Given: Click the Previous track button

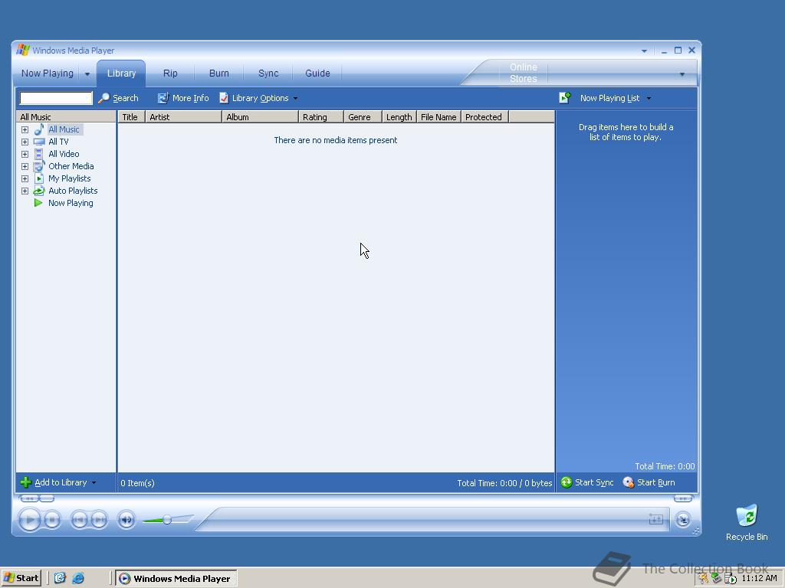Looking at the screenshot, I should click(x=79, y=520).
